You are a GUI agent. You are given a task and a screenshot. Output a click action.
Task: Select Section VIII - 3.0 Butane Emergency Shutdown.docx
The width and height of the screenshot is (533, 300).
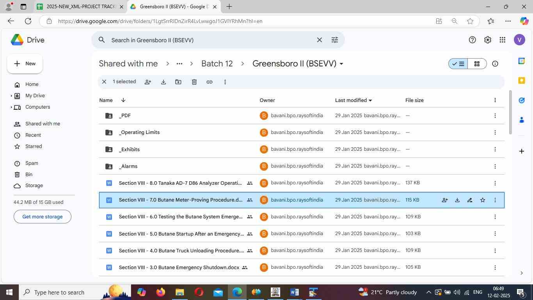coord(302,268)
